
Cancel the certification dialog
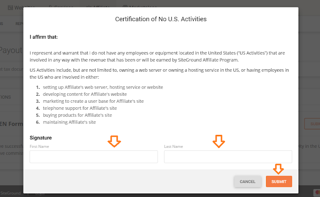click(247, 181)
